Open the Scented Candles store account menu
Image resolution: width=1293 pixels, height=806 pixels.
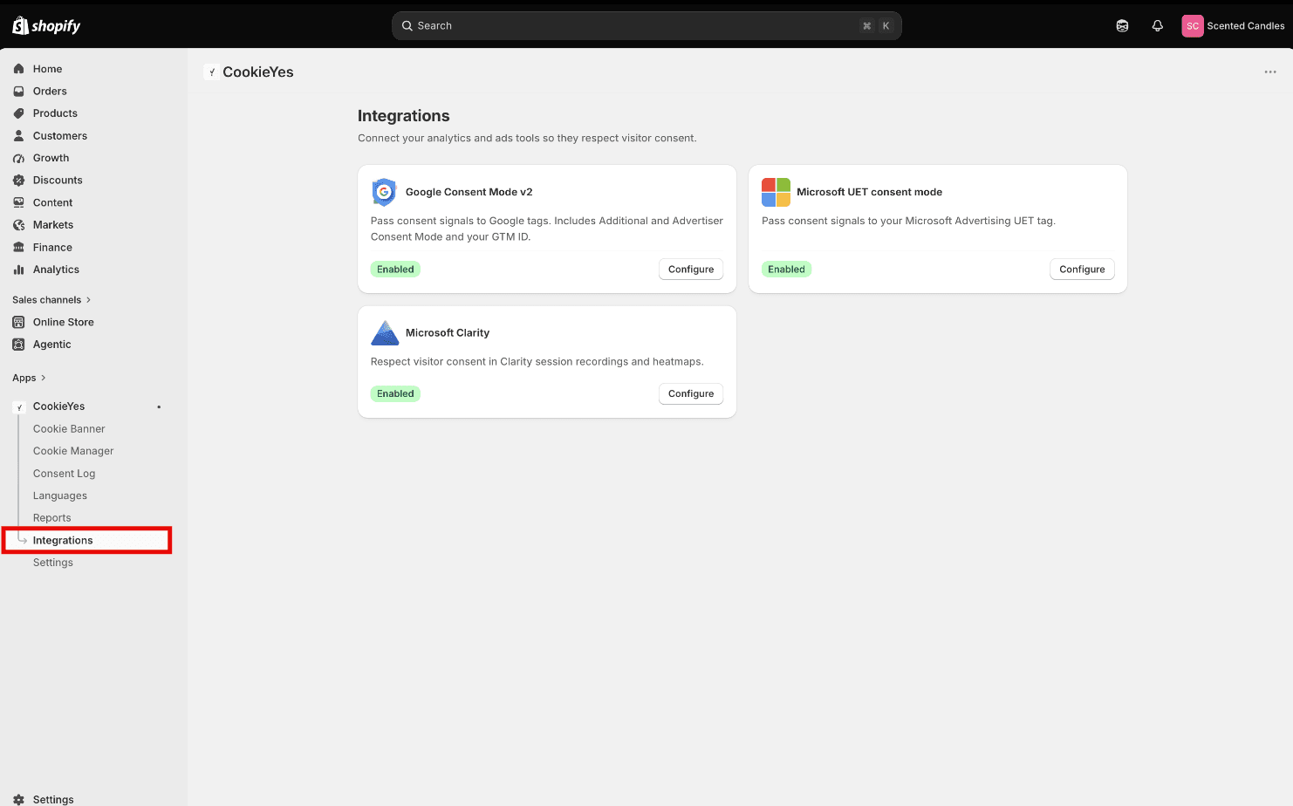click(1233, 26)
